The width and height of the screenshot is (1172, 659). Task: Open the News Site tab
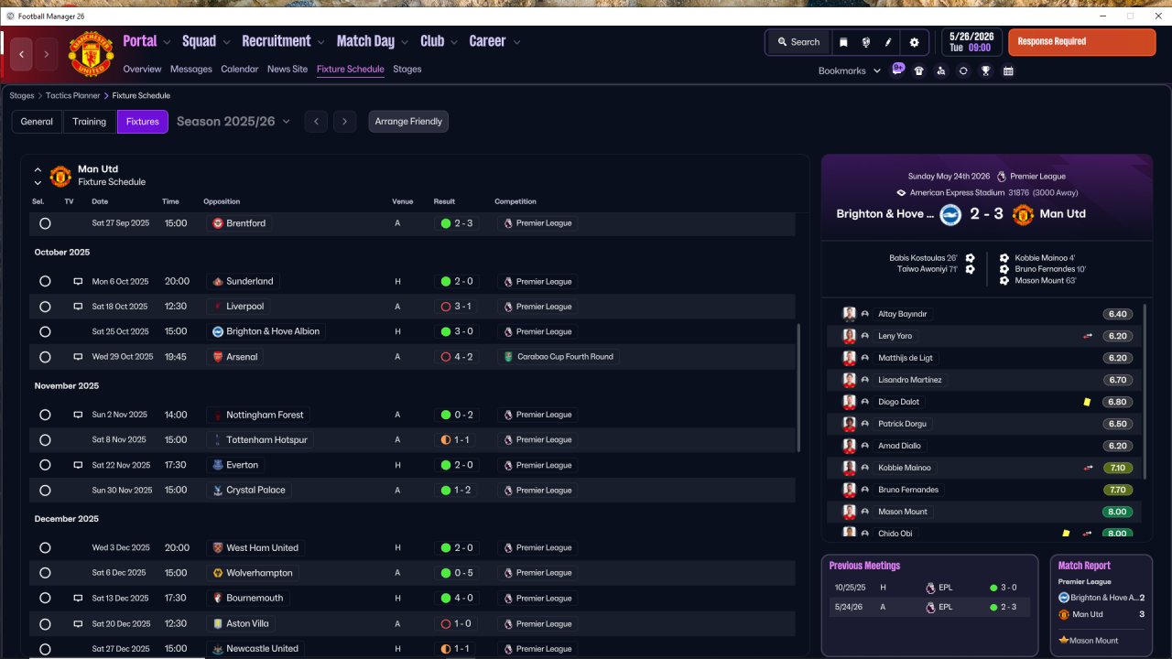pyautogui.click(x=288, y=70)
